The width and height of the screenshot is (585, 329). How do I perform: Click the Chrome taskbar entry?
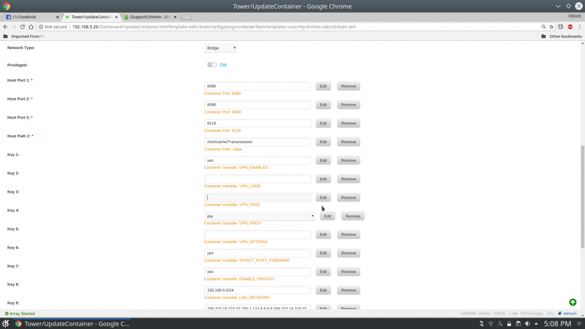point(71,323)
